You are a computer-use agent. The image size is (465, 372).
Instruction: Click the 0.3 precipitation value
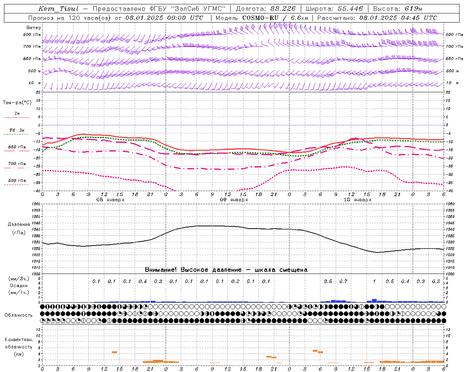point(421,282)
